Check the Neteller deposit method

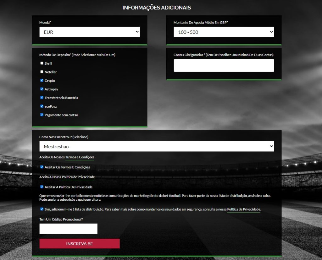pyautogui.click(x=42, y=72)
